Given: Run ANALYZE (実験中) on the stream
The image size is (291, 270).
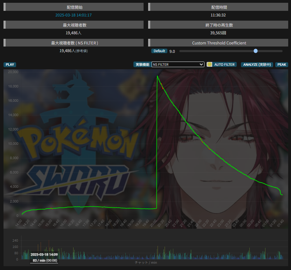Looking at the screenshot, I should point(257,65).
